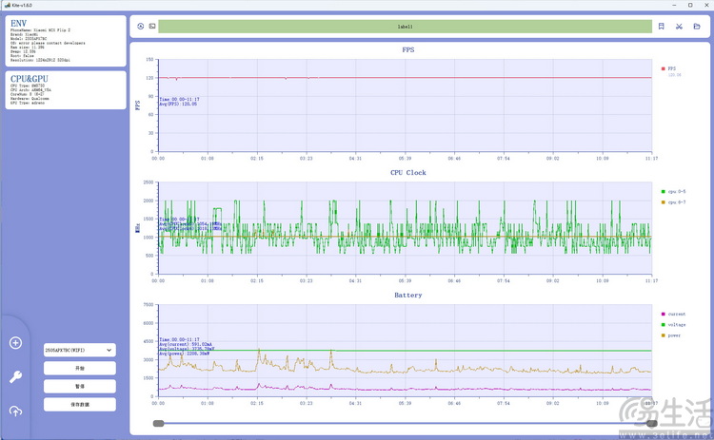
Task: Click the cloud upload icon
Action: (15, 411)
